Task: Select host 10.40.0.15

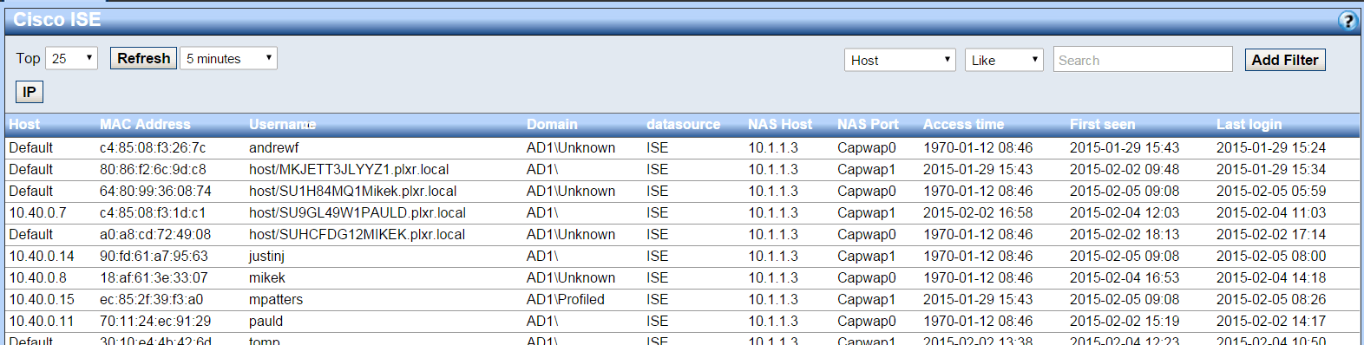Action: [x=42, y=299]
